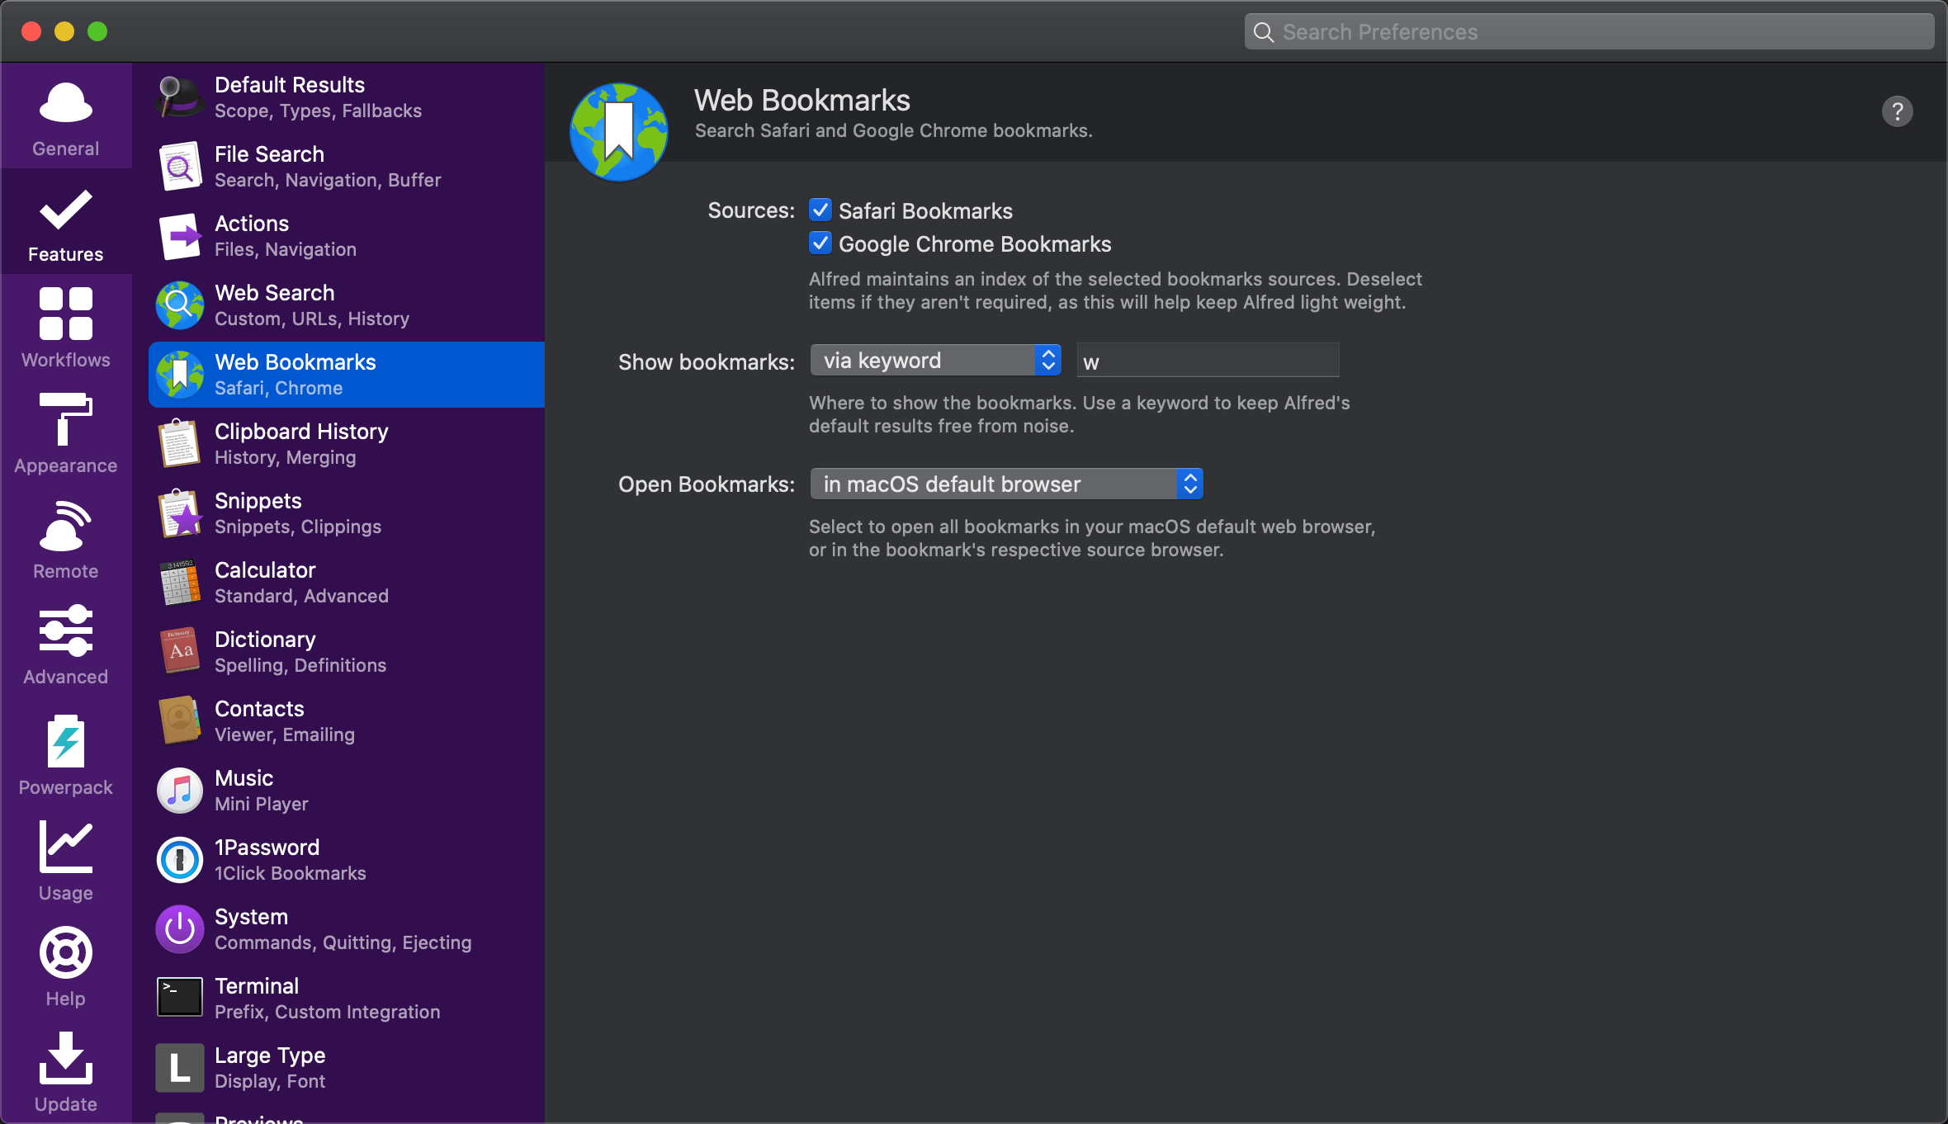1948x1124 pixels.
Task: Open System commands settings
Action: (347, 929)
